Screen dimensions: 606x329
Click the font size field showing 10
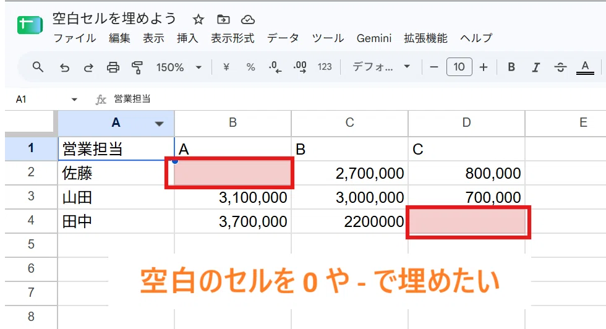(459, 67)
